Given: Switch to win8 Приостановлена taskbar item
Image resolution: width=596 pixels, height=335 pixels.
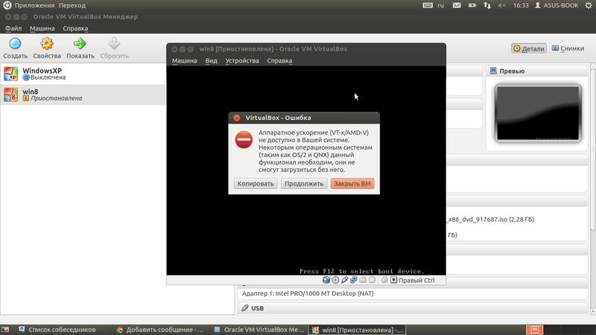Looking at the screenshot, I should (358, 330).
